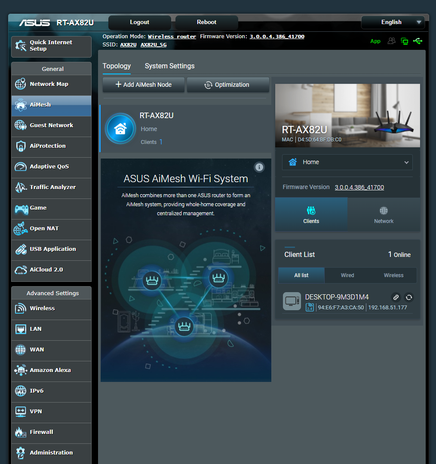Click the USB status icon in header

pyautogui.click(x=418, y=41)
